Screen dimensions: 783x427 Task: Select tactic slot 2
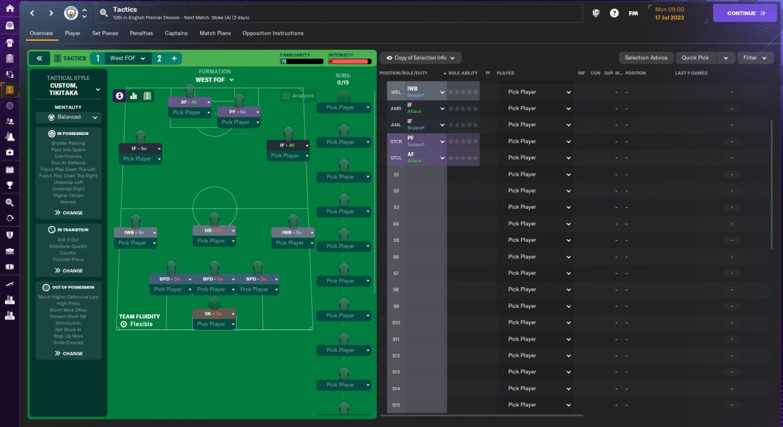point(159,58)
